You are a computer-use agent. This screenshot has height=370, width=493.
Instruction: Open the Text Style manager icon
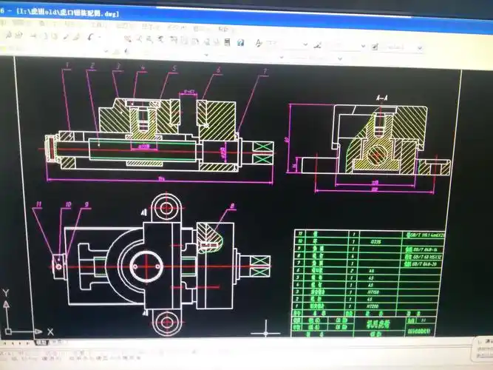[259, 43]
